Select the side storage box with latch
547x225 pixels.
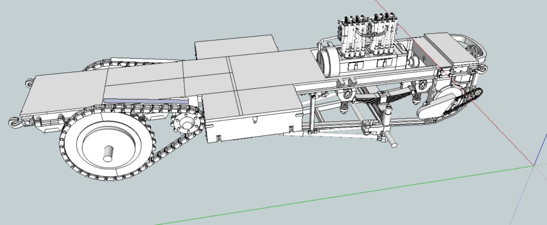254,127
